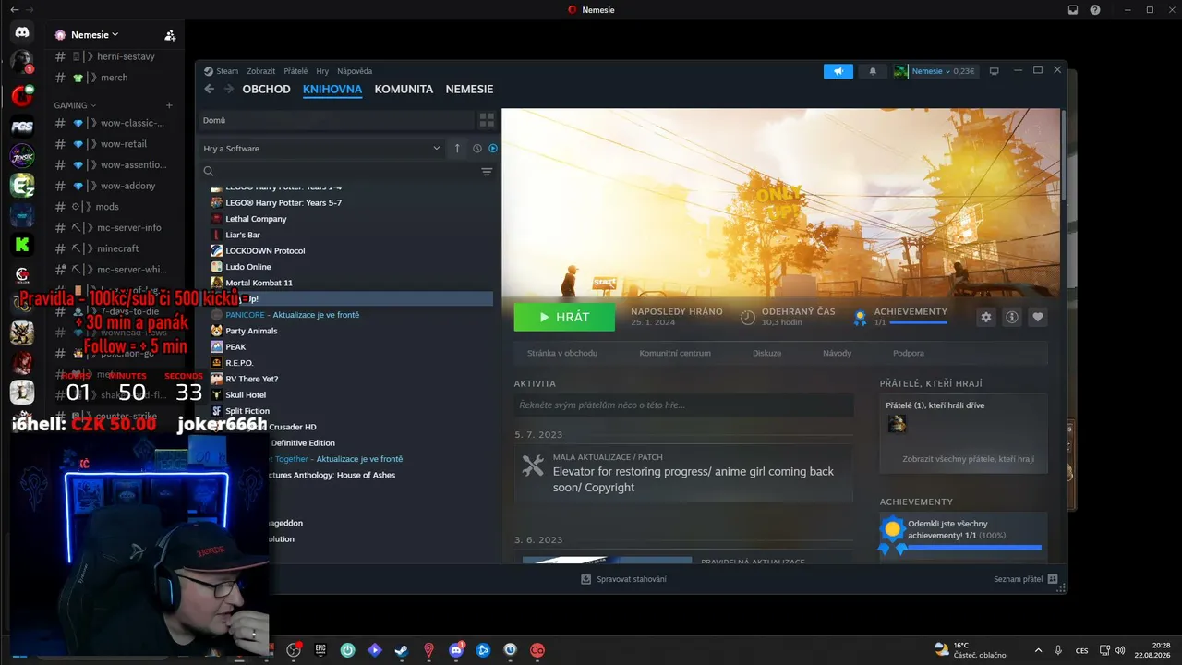This screenshot has width=1182, height=665.
Task: Click the Steam back navigation arrow
Action: click(x=209, y=90)
